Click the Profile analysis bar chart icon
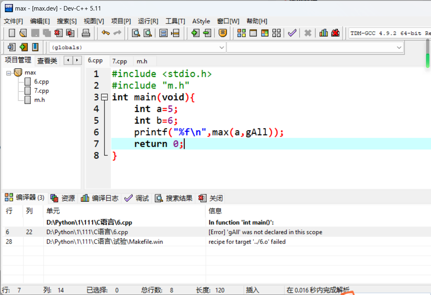The height and width of the screenshot is (295, 431). pos(324,33)
